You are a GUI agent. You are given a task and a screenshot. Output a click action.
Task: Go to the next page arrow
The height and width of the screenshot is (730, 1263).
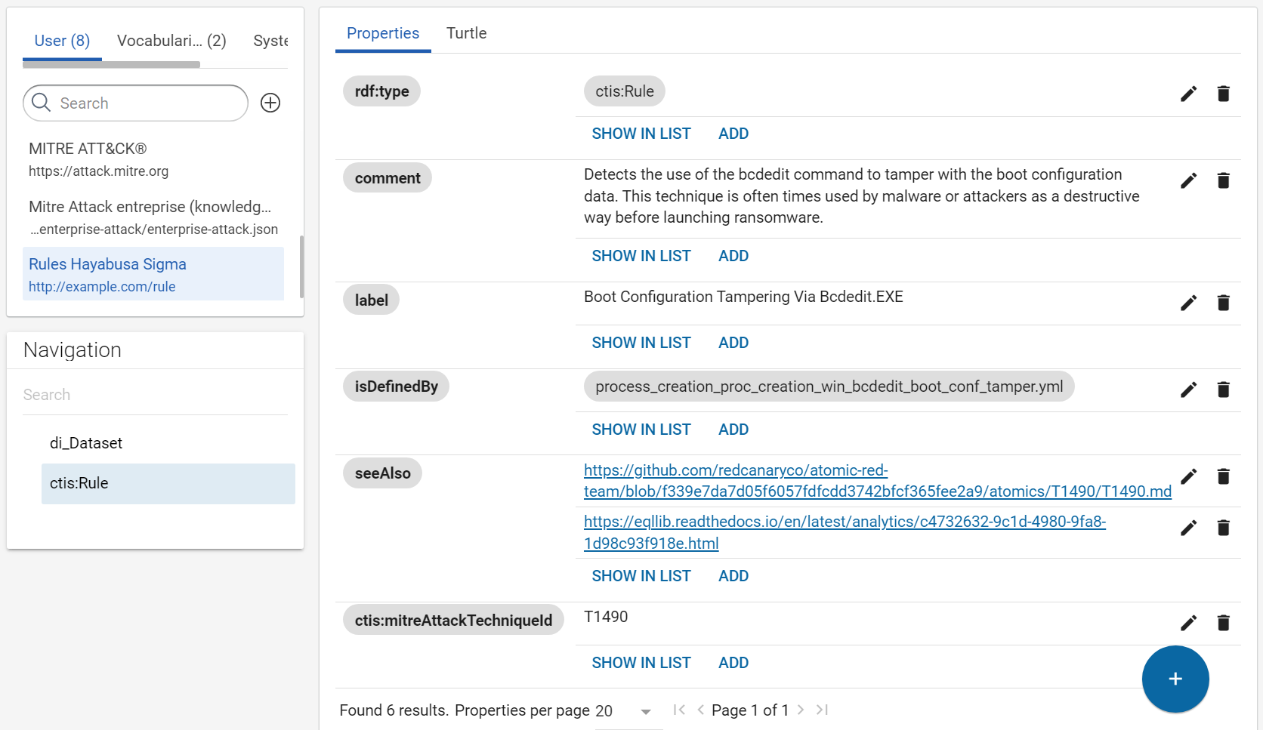(801, 710)
